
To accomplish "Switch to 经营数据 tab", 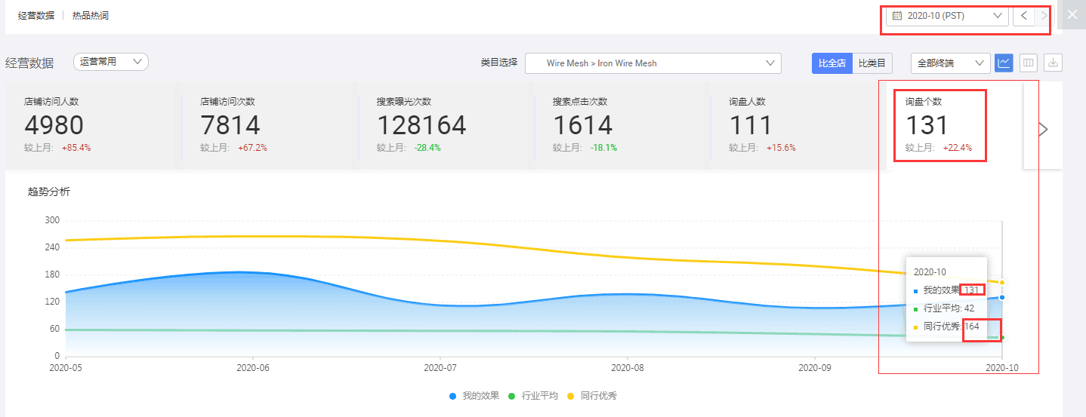I will click(36, 15).
